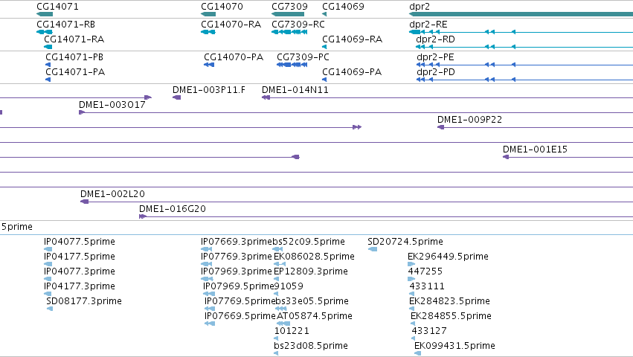
Task: Select EST IP07669.5prime
Action: click(x=240, y=316)
